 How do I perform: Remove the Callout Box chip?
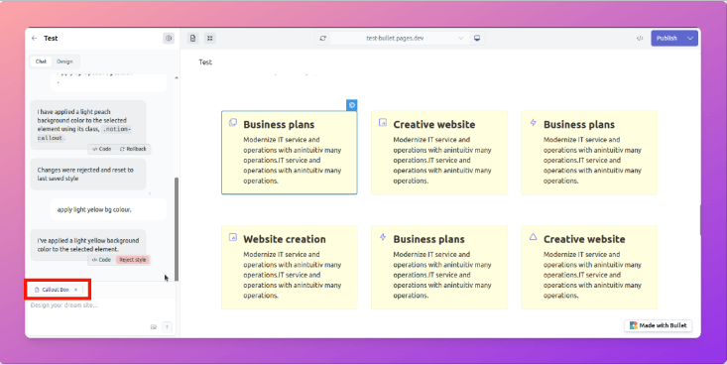76,290
